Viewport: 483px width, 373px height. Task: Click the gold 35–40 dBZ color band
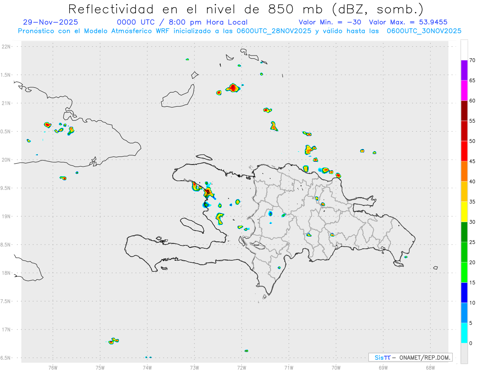pyautogui.click(x=464, y=192)
